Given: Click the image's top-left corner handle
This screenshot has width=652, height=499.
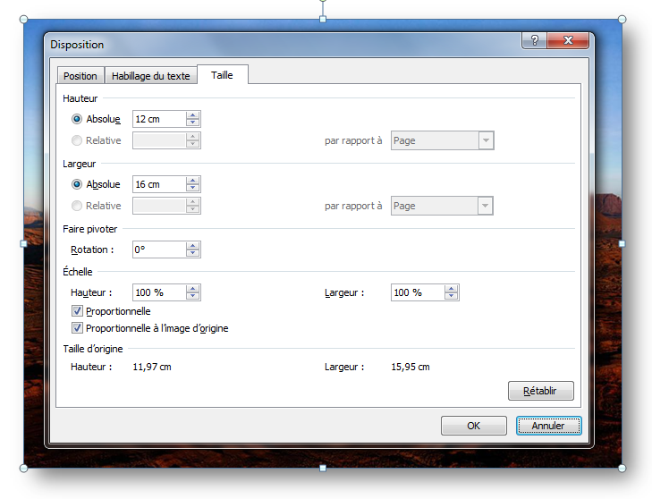Looking at the screenshot, I should point(24,19).
